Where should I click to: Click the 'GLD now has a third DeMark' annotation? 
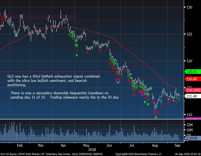pyautogui.click(x=53, y=81)
